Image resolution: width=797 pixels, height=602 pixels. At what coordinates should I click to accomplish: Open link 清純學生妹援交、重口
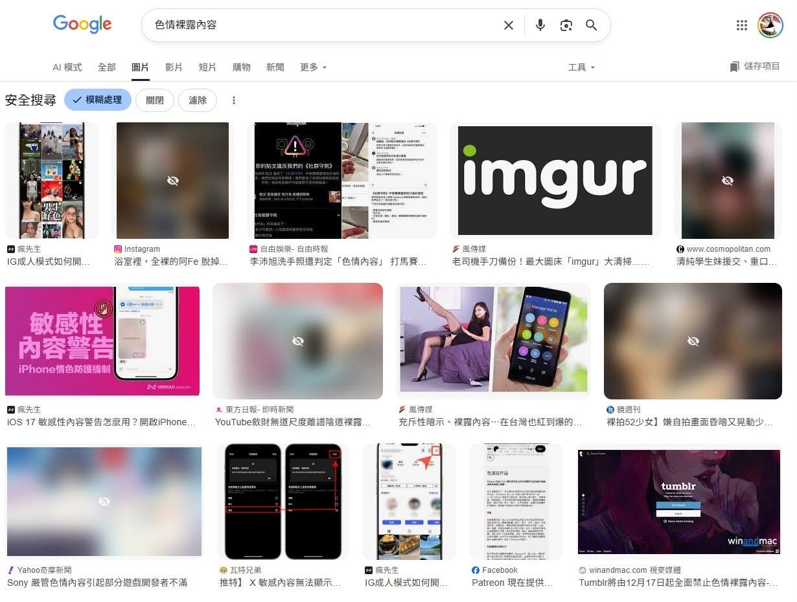click(x=726, y=262)
